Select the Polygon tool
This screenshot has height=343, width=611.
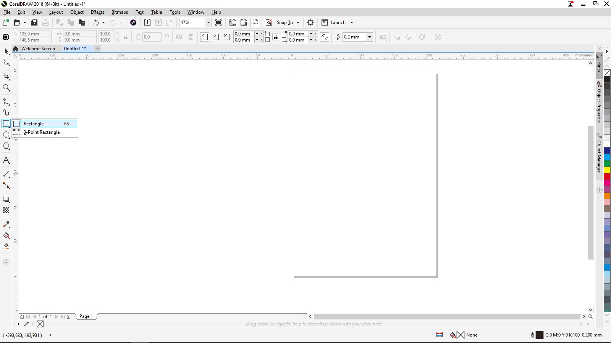point(6,146)
